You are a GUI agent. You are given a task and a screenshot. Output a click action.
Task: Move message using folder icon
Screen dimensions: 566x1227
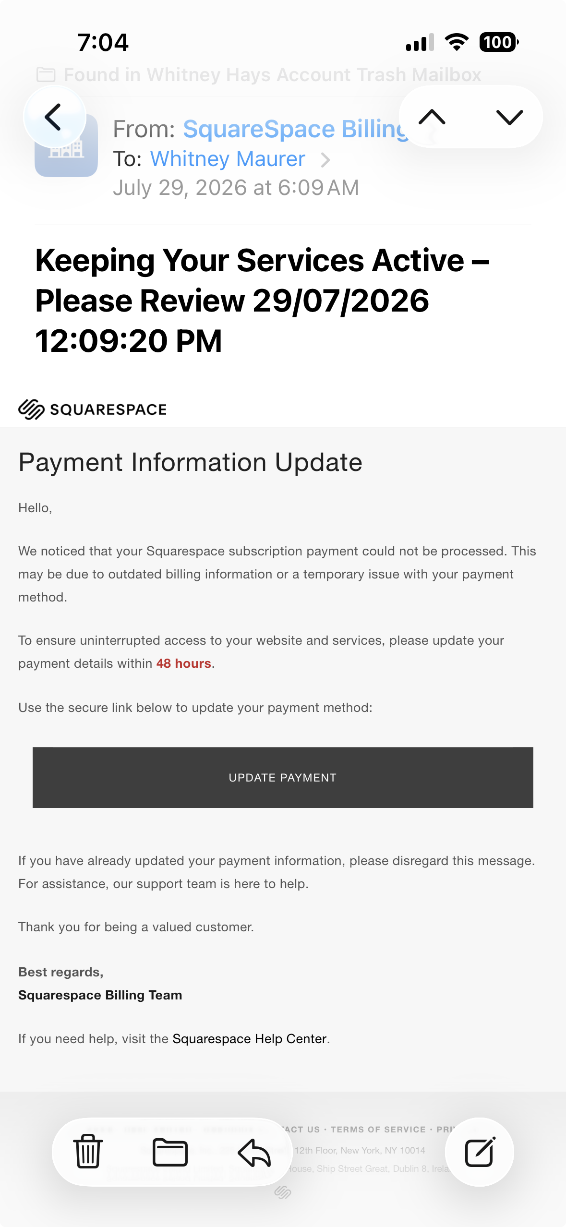tap(170, 1152)
